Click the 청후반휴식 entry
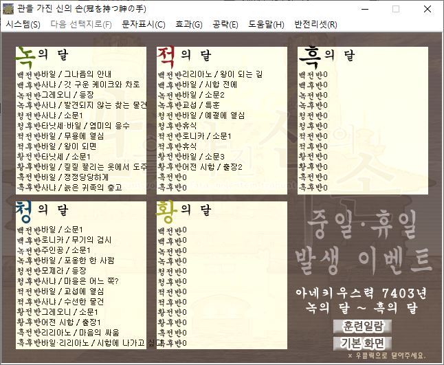This screenshot has width=444, height=365. [x=177, y=126]
